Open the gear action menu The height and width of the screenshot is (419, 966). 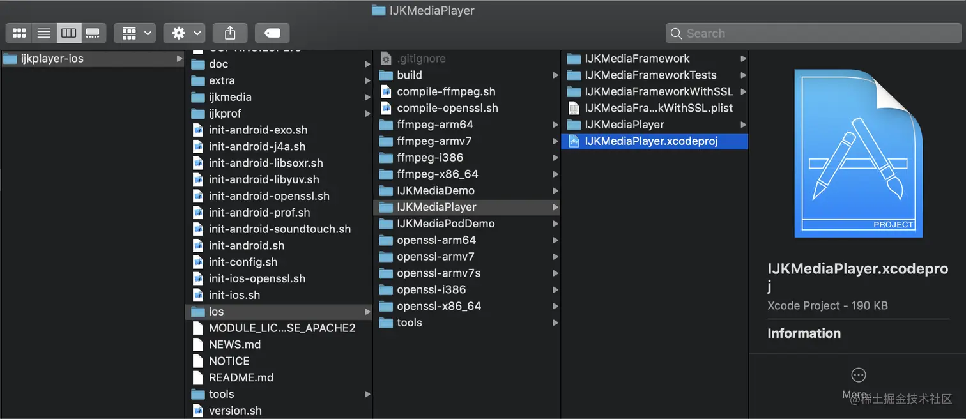click(x=184, y=33)
